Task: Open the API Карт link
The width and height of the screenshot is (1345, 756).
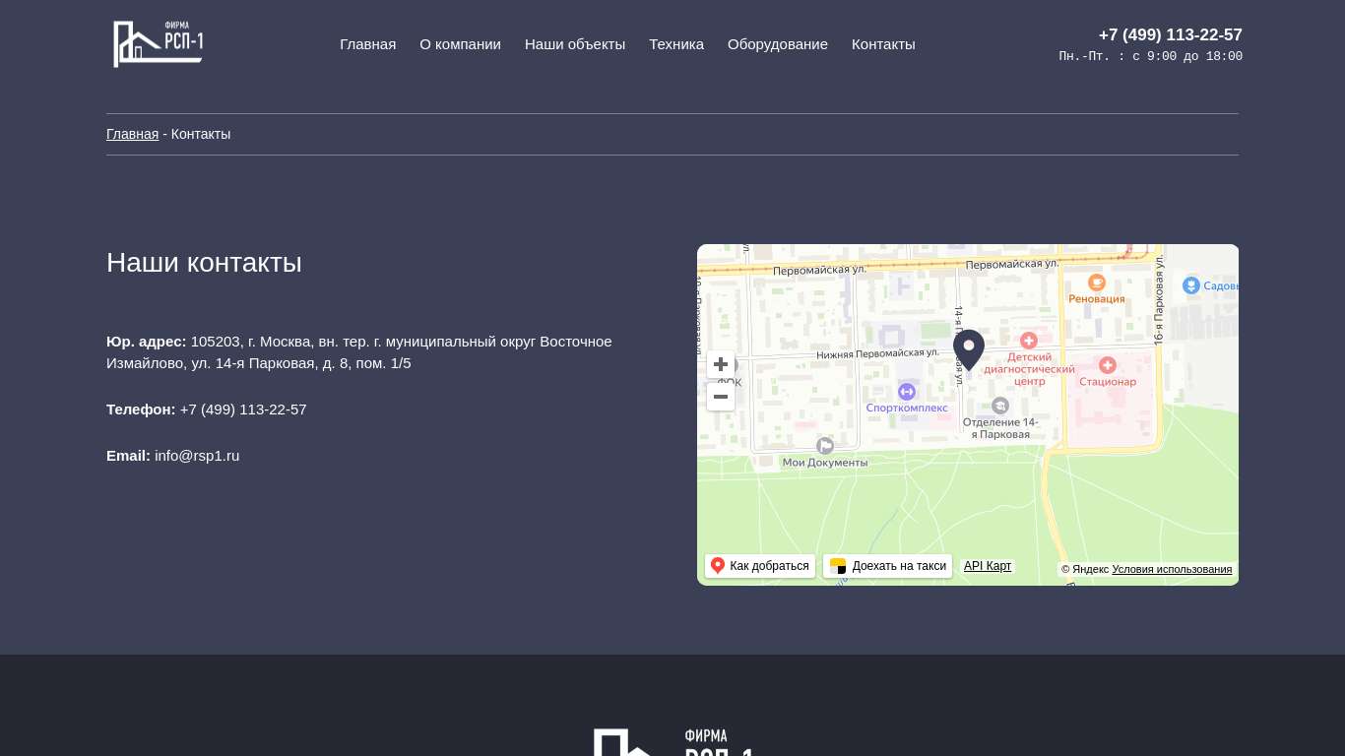Action: tap(988, 566)
